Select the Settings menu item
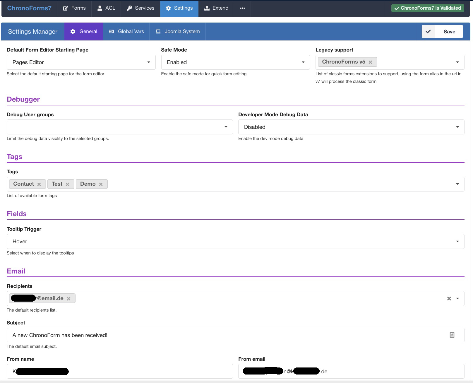Screen dimensions: 473x383 pos(179,8)
